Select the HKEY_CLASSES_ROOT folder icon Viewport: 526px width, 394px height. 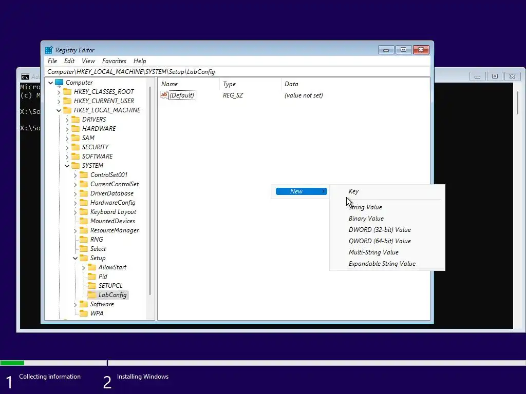point(67,92)
